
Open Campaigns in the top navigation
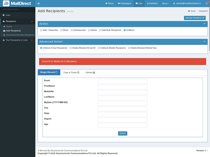(x=125, y=3)
